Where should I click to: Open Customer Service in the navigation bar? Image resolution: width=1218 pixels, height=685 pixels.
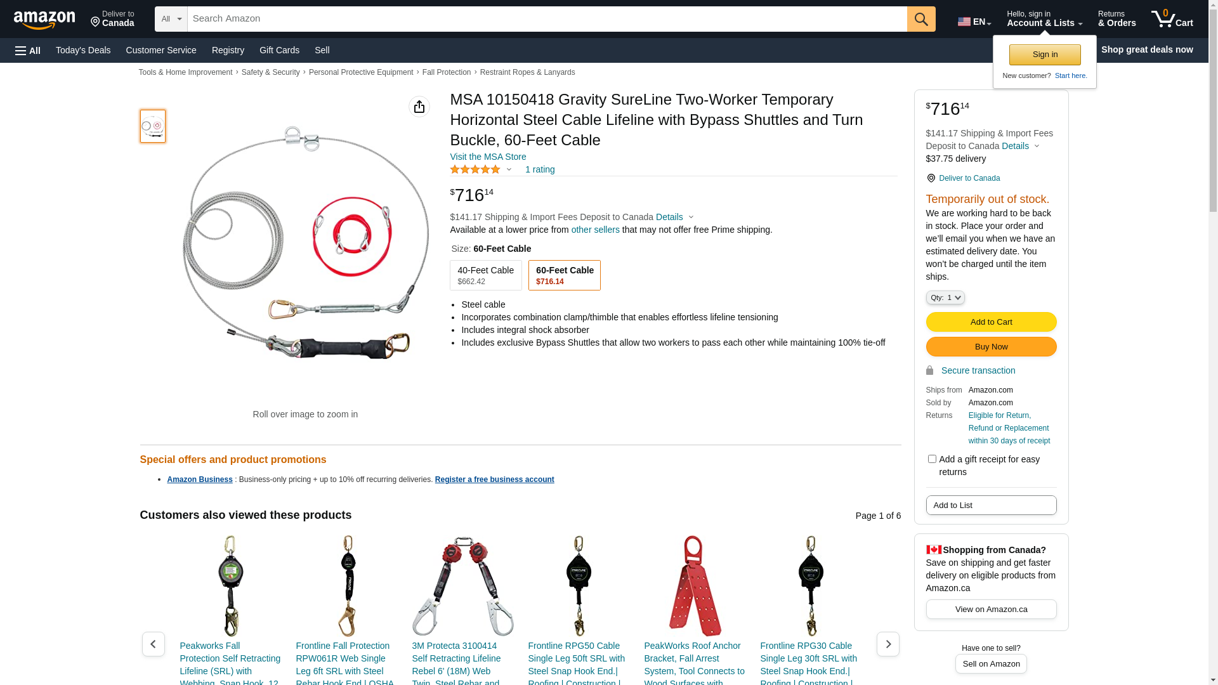click(161, 50)
